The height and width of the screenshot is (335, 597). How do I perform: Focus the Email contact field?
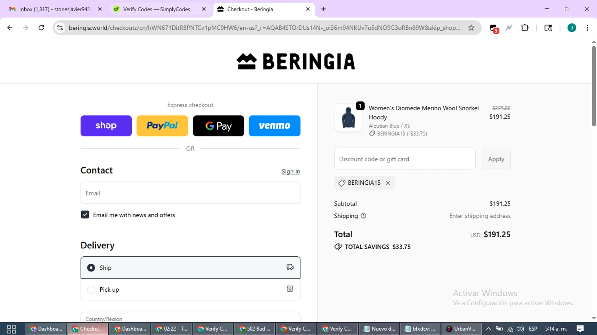point(190,193)
